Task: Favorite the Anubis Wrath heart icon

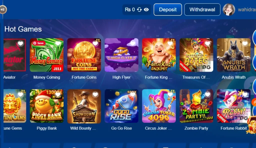Action: (245, 43)
